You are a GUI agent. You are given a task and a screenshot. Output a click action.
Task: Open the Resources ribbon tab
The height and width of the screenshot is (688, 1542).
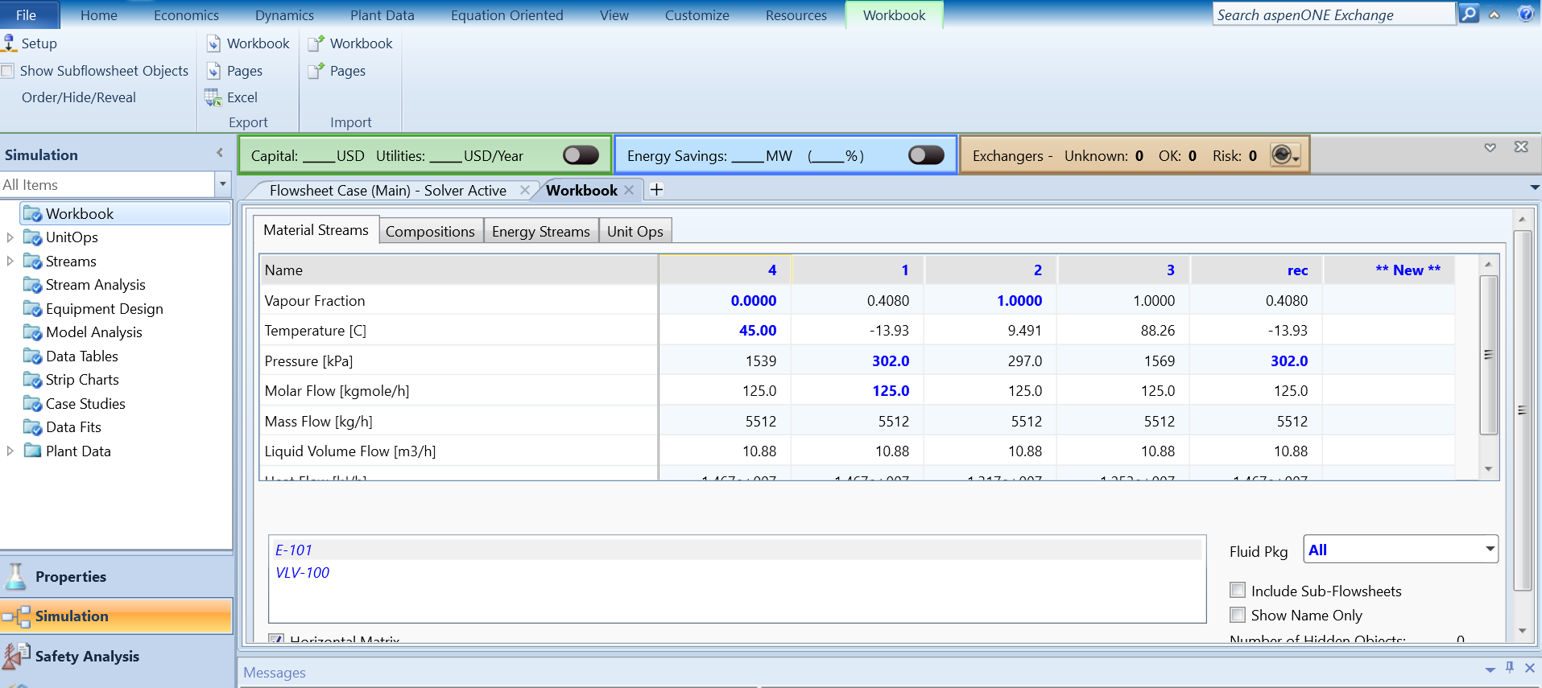tap(796, 14)
